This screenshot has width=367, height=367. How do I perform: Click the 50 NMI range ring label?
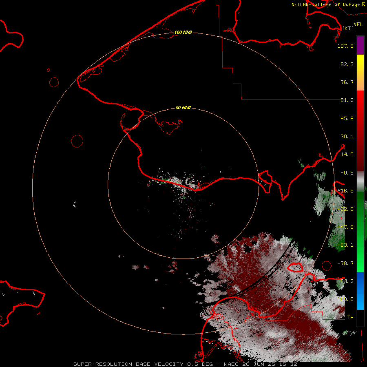pos(183,108)
